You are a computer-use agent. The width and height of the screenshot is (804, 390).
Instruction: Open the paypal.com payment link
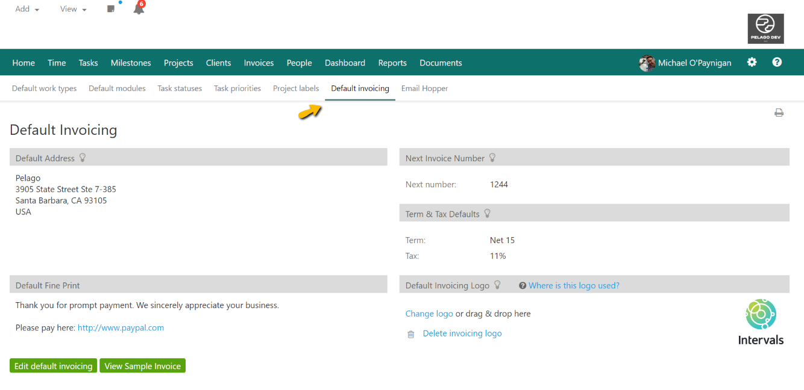pos(121,328)
